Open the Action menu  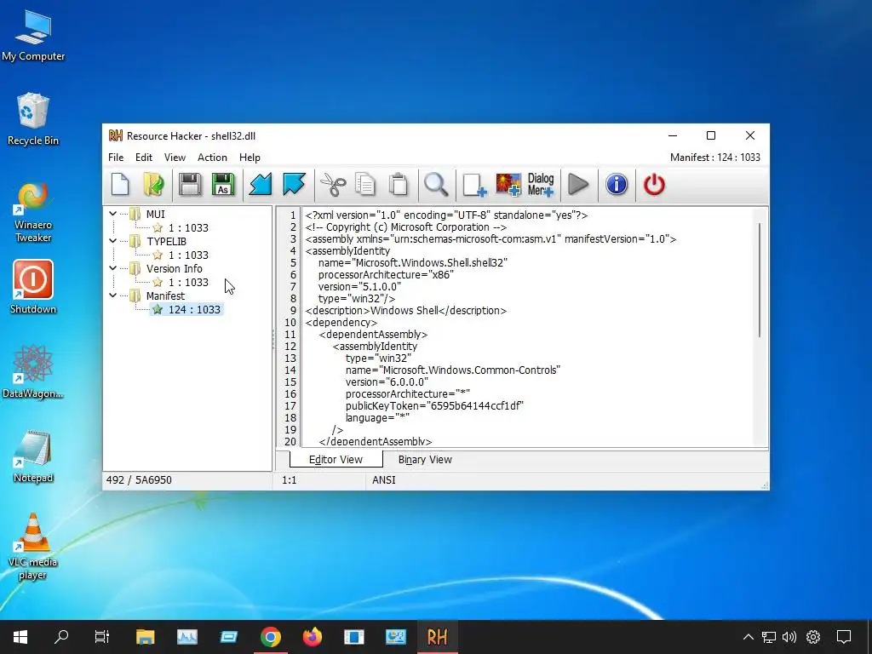[212, 158]
